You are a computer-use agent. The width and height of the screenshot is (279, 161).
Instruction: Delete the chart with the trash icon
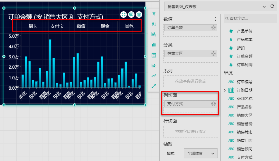[x=139, y=15]
